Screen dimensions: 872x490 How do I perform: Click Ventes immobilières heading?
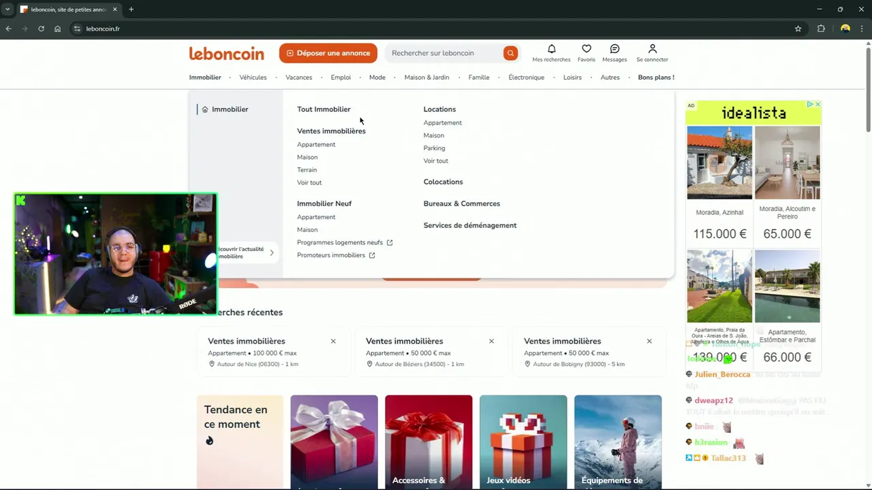pyautogui.click(x=331, y=131)
